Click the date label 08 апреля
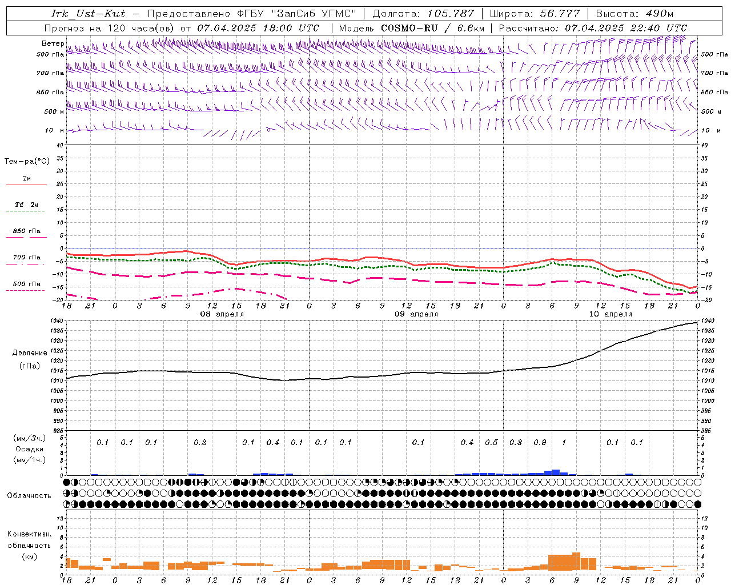 (x=222, y=314)
